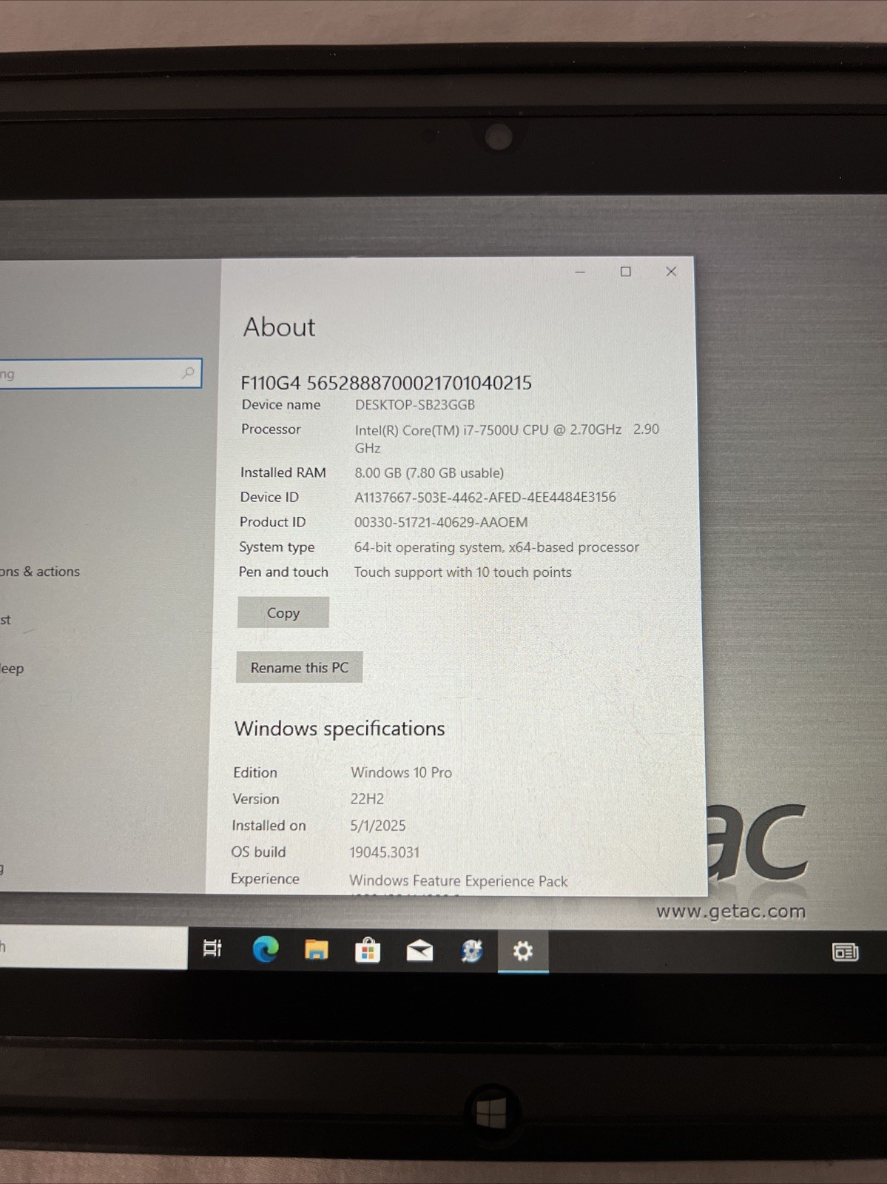Minimize the Settings window

coord(580,272)
